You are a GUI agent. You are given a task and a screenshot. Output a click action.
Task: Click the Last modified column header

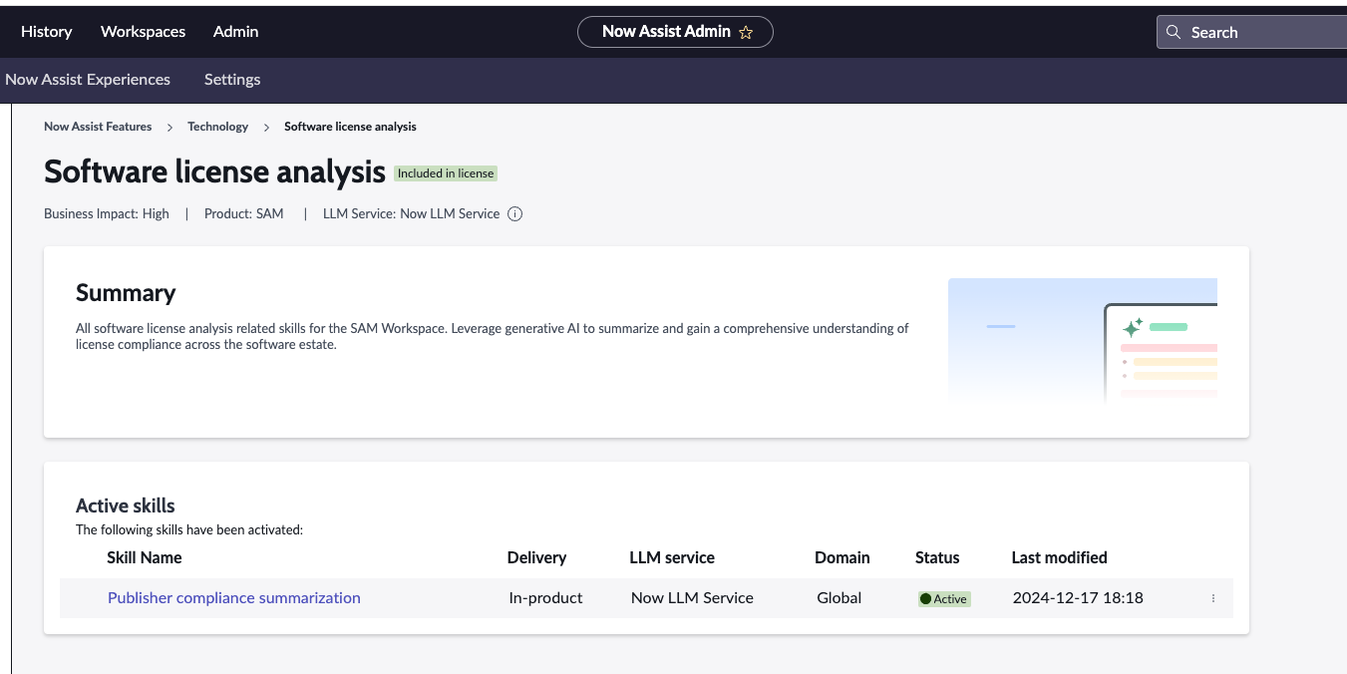point(1060,557)
